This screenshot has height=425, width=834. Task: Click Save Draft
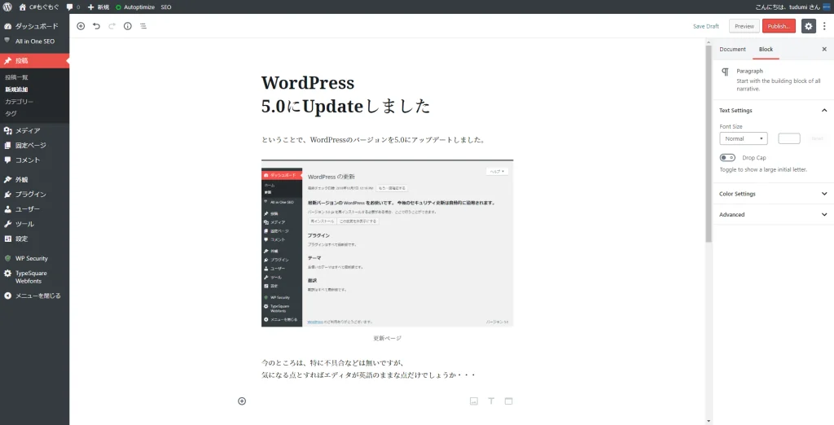[706, 26]
